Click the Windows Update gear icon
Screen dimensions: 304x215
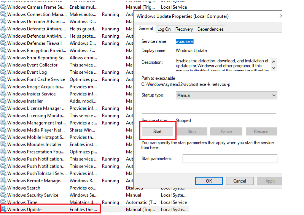click(x=3, y=209)
